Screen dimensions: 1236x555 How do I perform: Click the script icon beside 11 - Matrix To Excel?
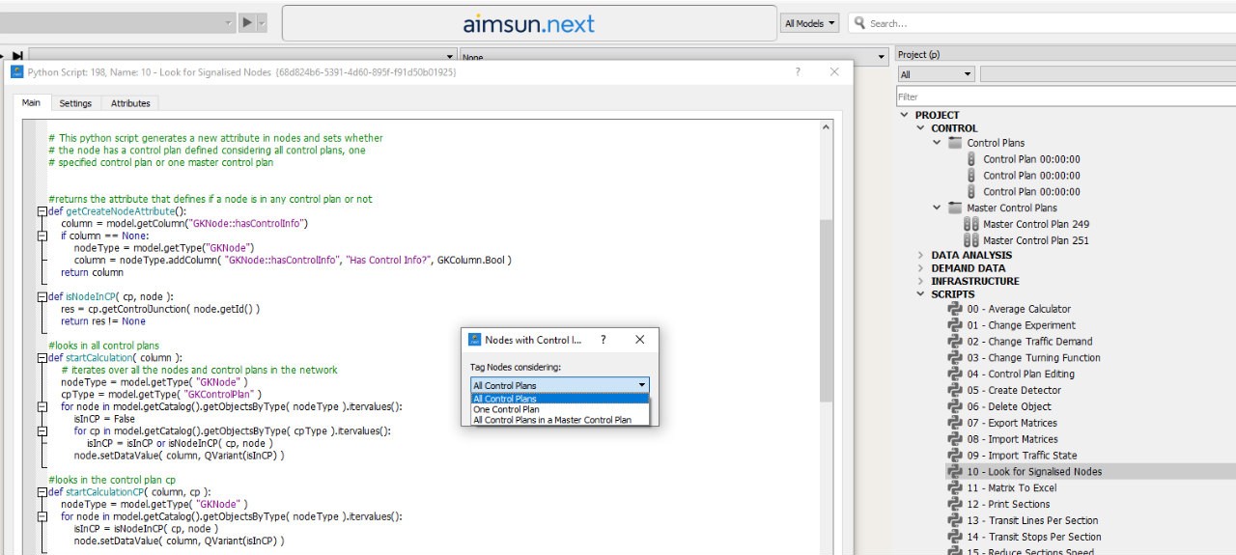click(956, 488)
